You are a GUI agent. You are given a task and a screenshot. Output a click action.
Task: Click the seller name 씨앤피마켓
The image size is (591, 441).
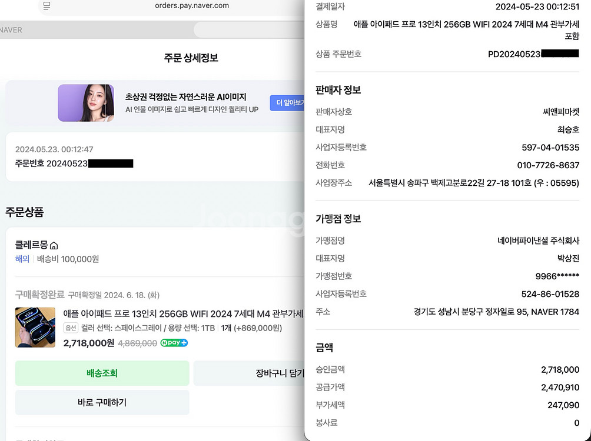coord(561,112)
